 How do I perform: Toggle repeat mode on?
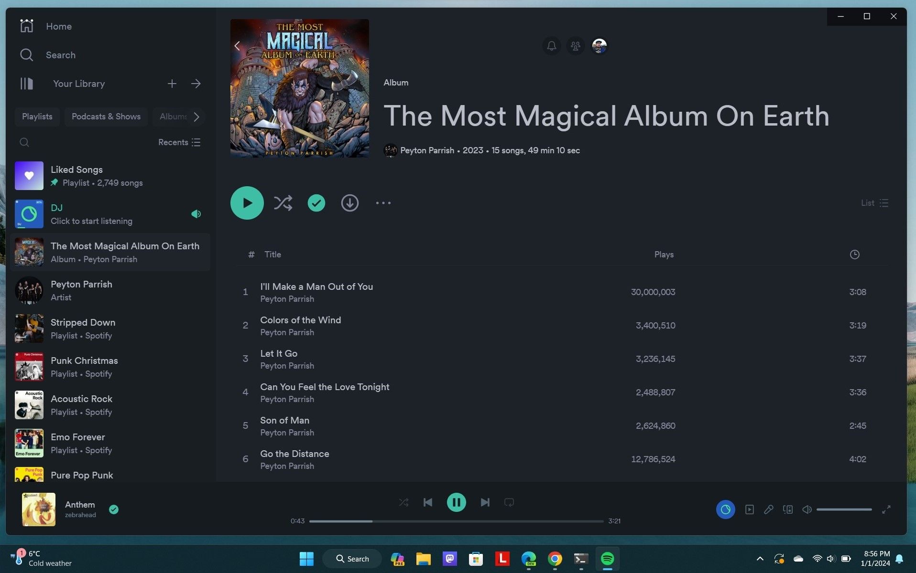[509, 502]
